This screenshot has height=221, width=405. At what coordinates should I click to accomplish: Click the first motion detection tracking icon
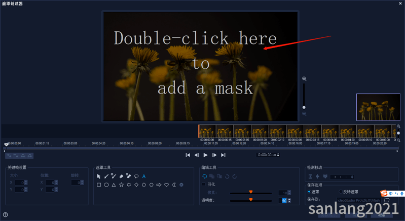click(x=310, y=176)
